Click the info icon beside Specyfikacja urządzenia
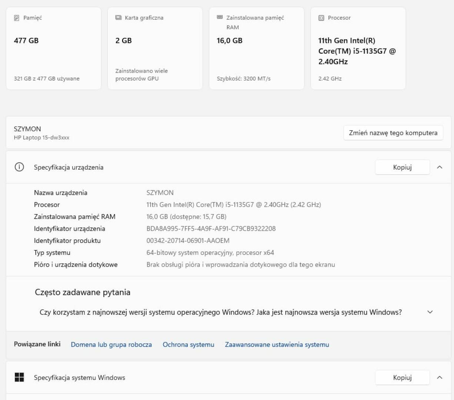The height and width of the screenshot is (400, 454). tap(19, 167)
